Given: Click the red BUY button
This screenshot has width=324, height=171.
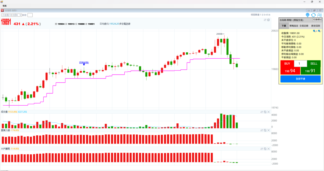Looking at the screenshot, I should tap(287, 64).
